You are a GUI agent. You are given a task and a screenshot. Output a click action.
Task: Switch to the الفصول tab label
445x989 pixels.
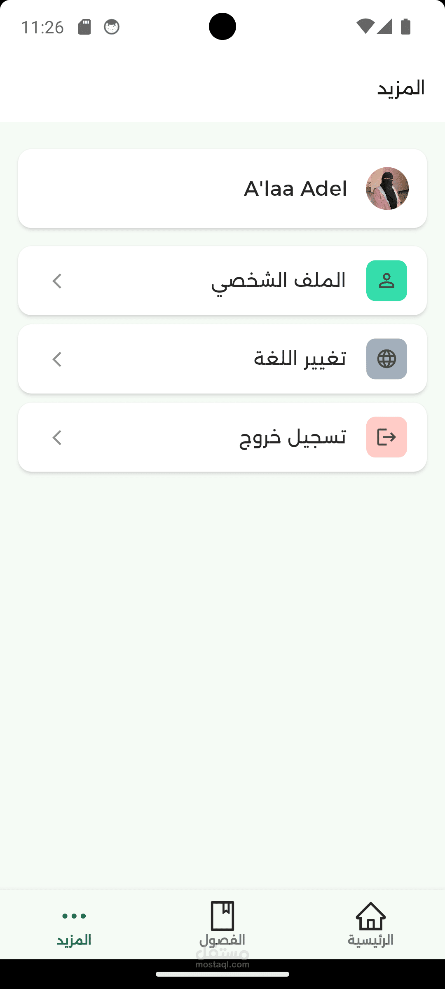[222, 940]
